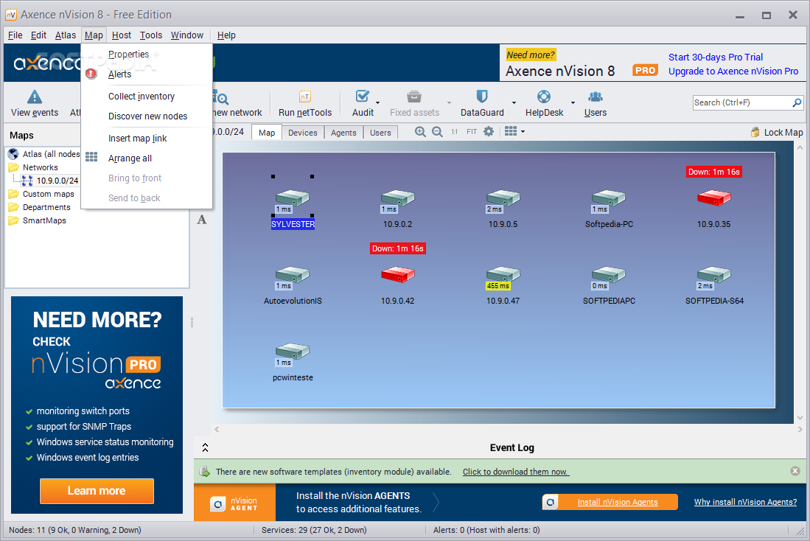This screenshot has height=541, width=810.
Task: Select the Softpedia-PC host icon
Action: point(609,200)
